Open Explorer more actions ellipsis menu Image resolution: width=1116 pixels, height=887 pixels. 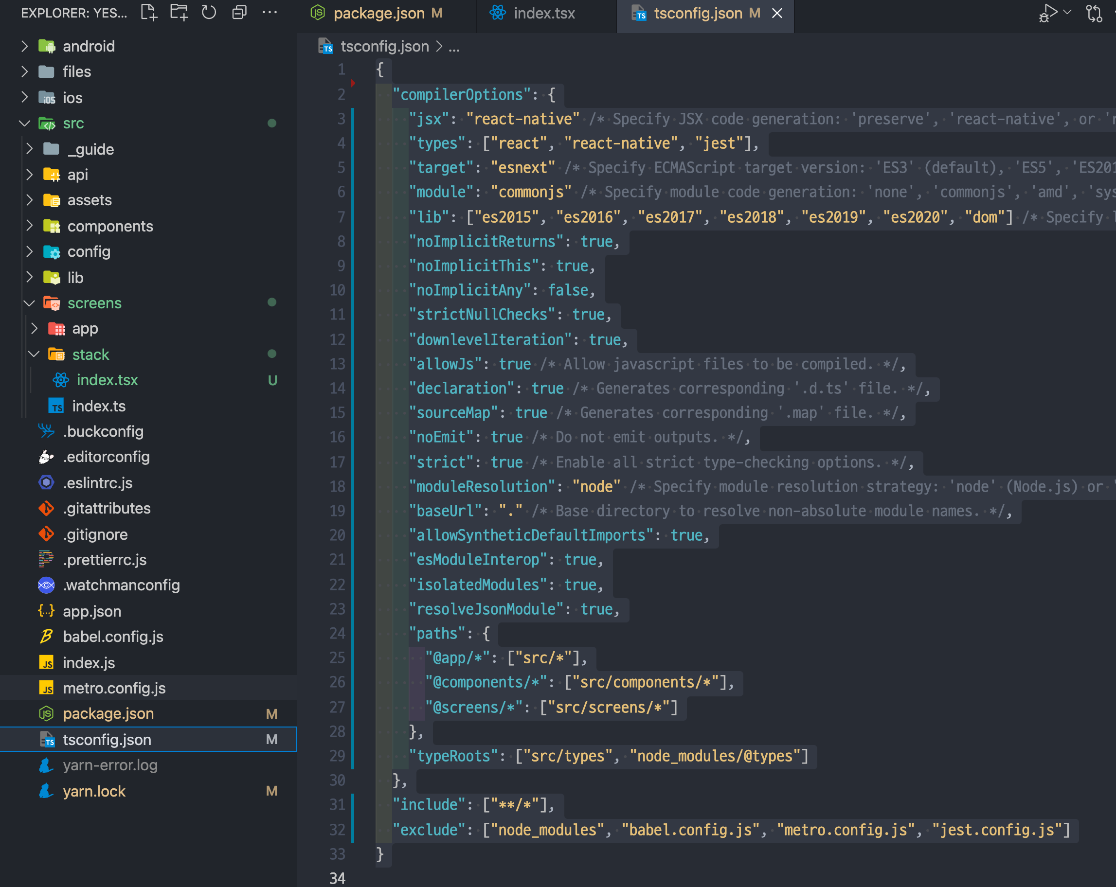pos(269,13)
